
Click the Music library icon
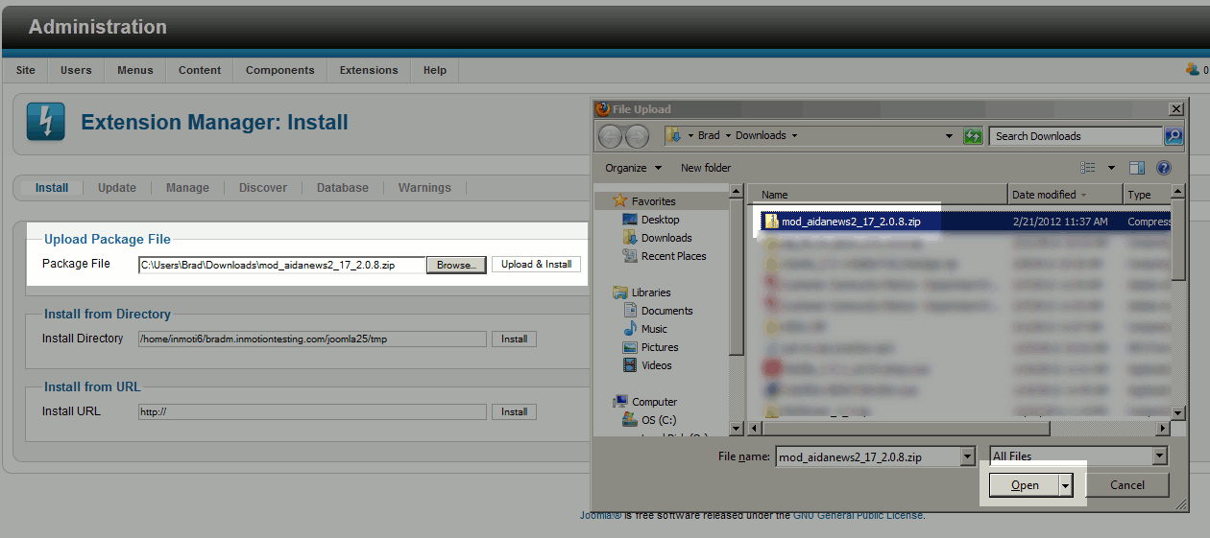(630, 329)
